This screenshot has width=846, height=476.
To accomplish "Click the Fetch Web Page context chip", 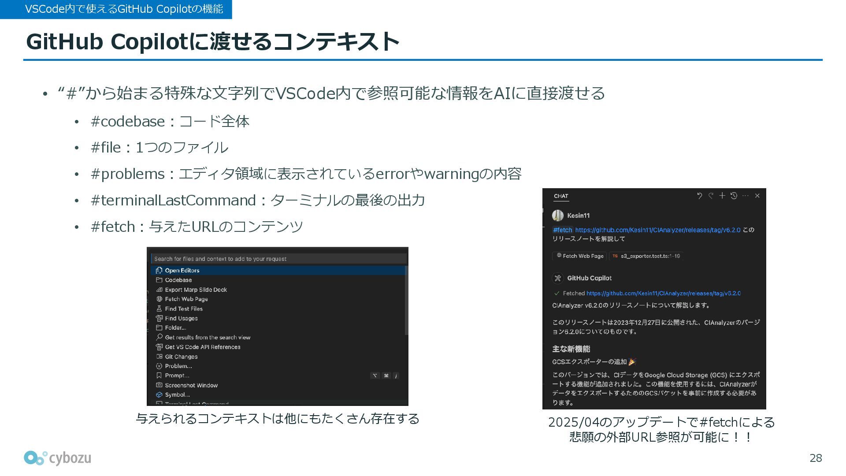I will click(x=580, y=256).
